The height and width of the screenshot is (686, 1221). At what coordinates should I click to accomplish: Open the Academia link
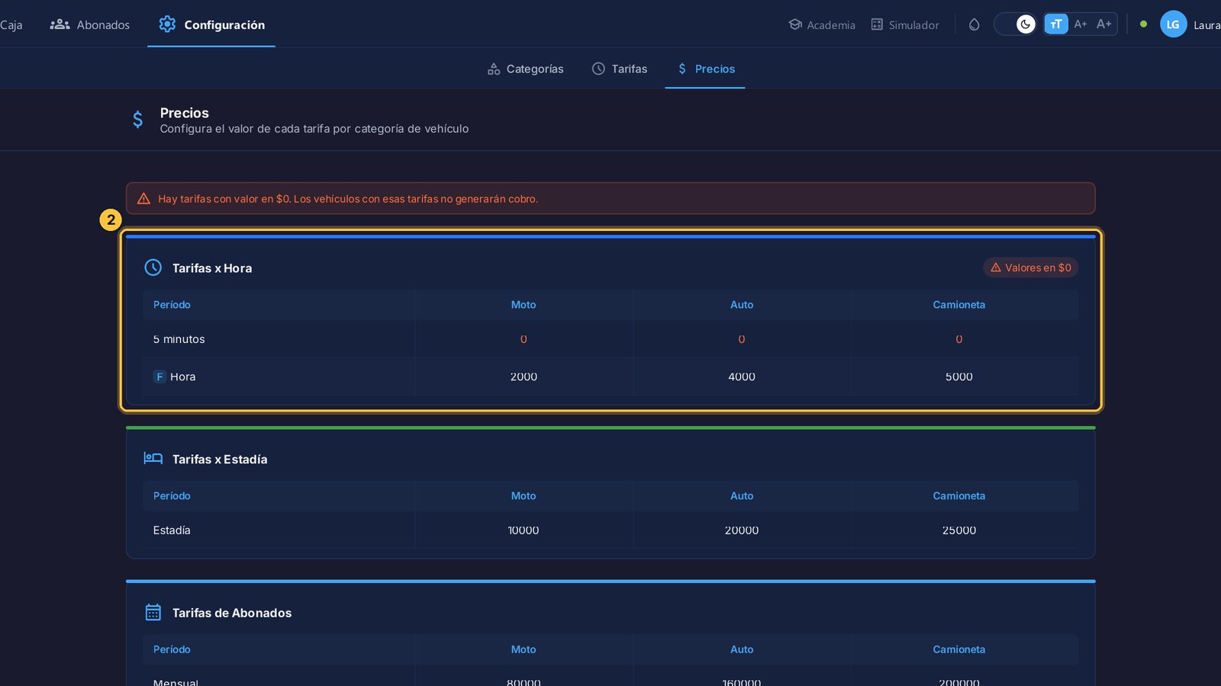pos(822,24)
